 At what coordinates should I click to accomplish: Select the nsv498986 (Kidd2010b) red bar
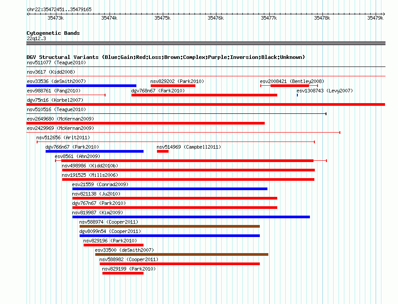click(188, 170)
